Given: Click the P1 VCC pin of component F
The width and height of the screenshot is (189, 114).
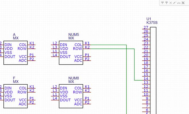Looking at the screenshot, I should coord(32,99).
